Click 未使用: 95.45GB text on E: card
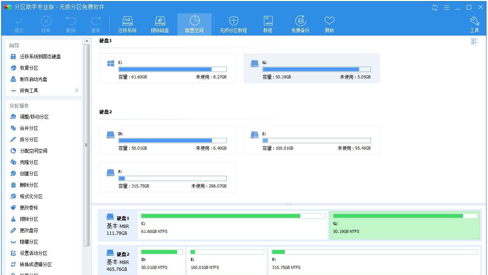488x275 pixels. [354, 148]
